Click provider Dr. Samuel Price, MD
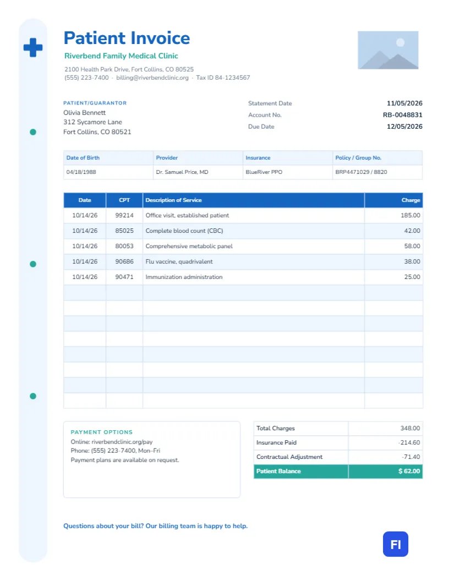The image size is (449, 581). (182, 172)
